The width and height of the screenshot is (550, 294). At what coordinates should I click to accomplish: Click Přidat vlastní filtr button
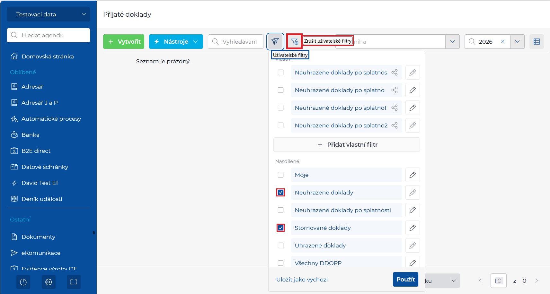(x=347, y=145)
